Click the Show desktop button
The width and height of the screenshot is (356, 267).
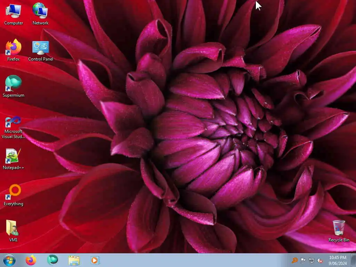pyautogui.click(x=354, y=260)
